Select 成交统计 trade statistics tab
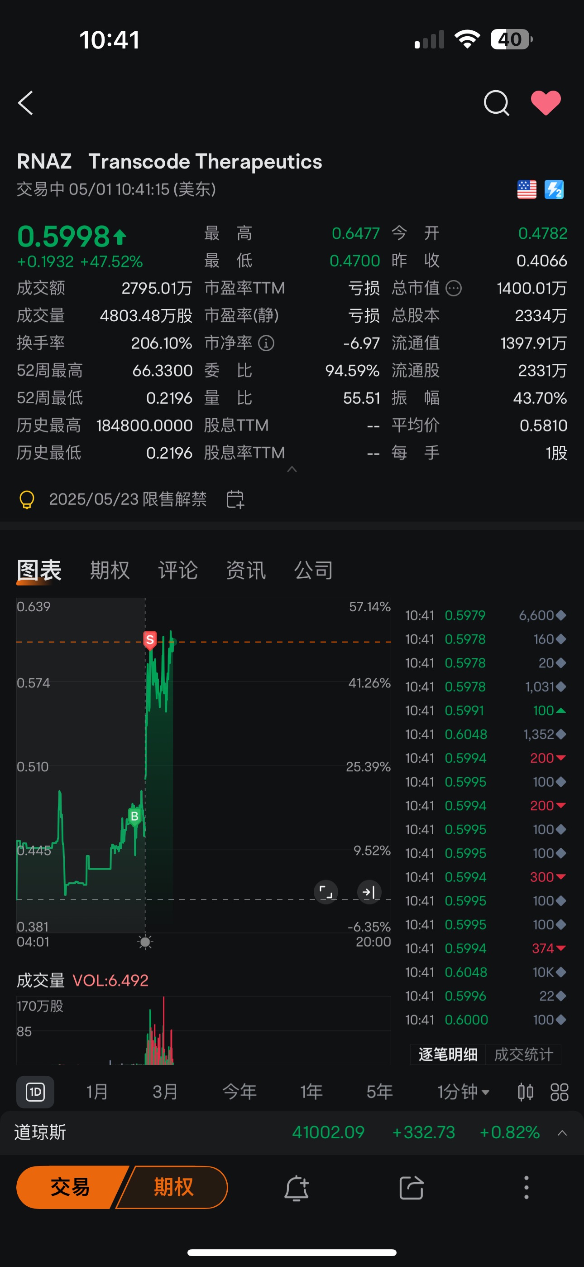The image size is (584, 1267). coord(523,1054)
